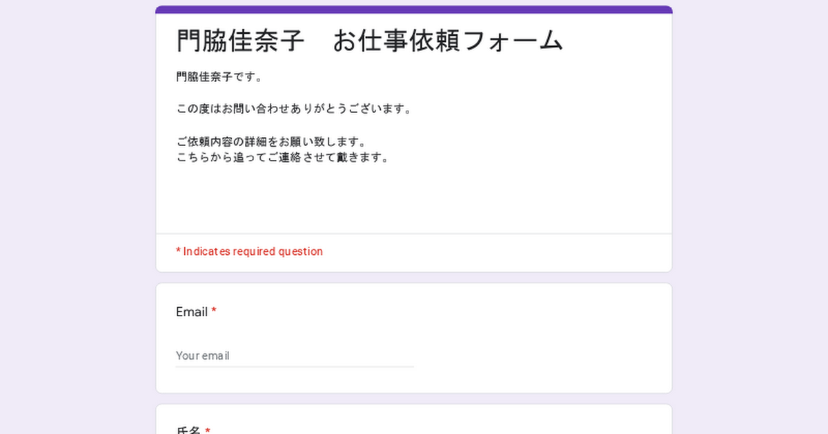Image resolution: width=828 pixels, height=434 pixels.
Task: Click the underline beneath "Your email"
Action: pyautogui.click(x=295, y=366)
